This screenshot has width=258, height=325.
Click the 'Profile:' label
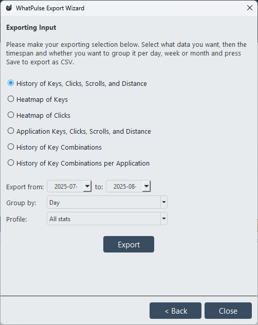coord(16,219)
